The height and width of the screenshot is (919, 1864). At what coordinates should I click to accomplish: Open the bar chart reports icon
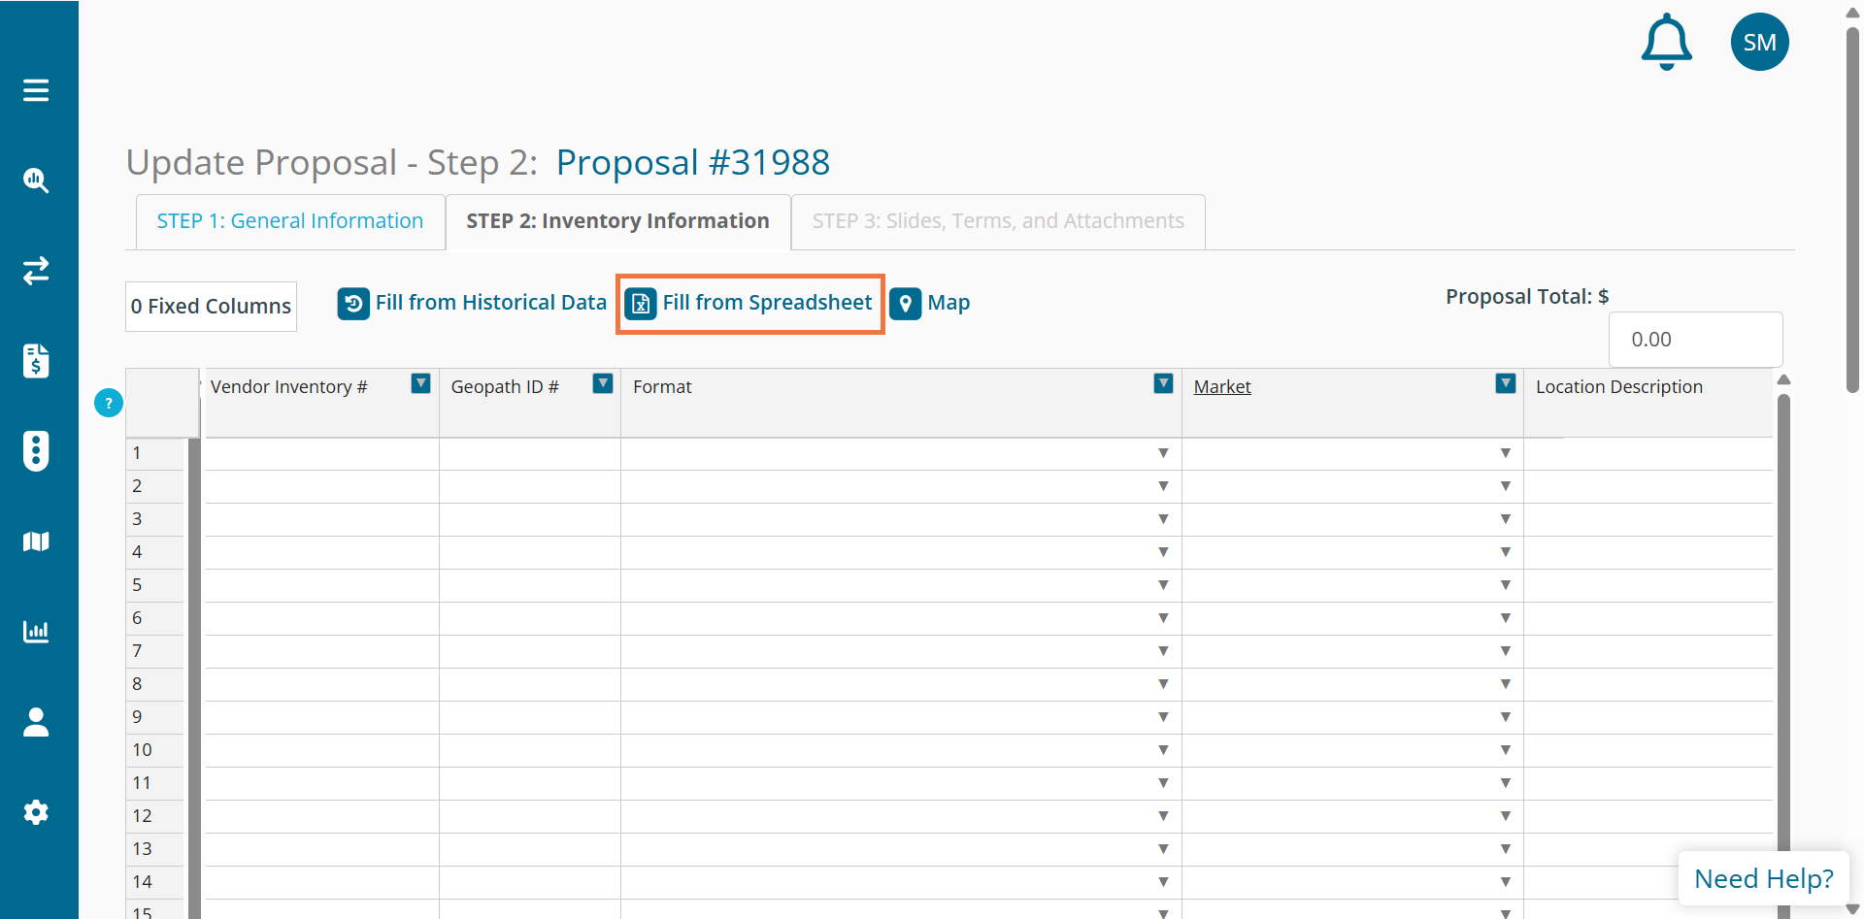(36, 632)
